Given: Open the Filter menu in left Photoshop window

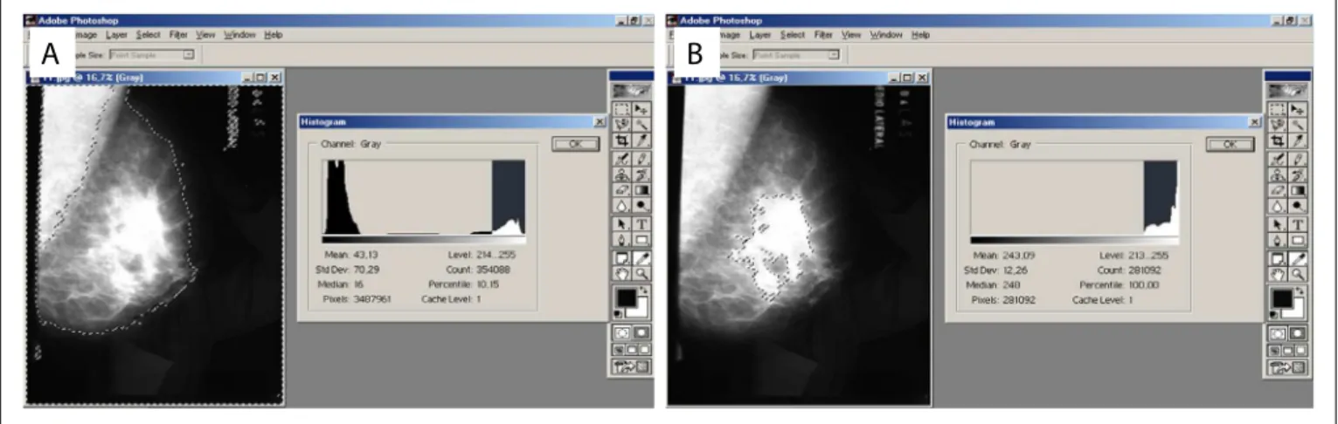Looking at the screenshot, I should coord(178,35).
